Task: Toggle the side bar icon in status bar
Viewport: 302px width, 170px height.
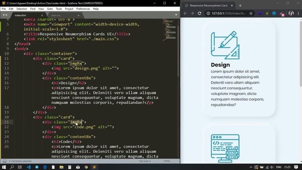Action: pyautogui.click(x=4, y=161)
